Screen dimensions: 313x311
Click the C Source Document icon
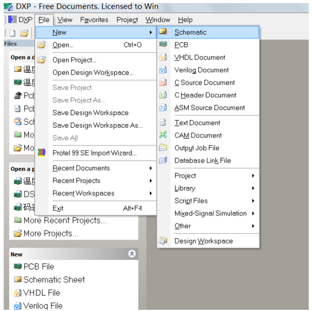[x=163, y=83]
